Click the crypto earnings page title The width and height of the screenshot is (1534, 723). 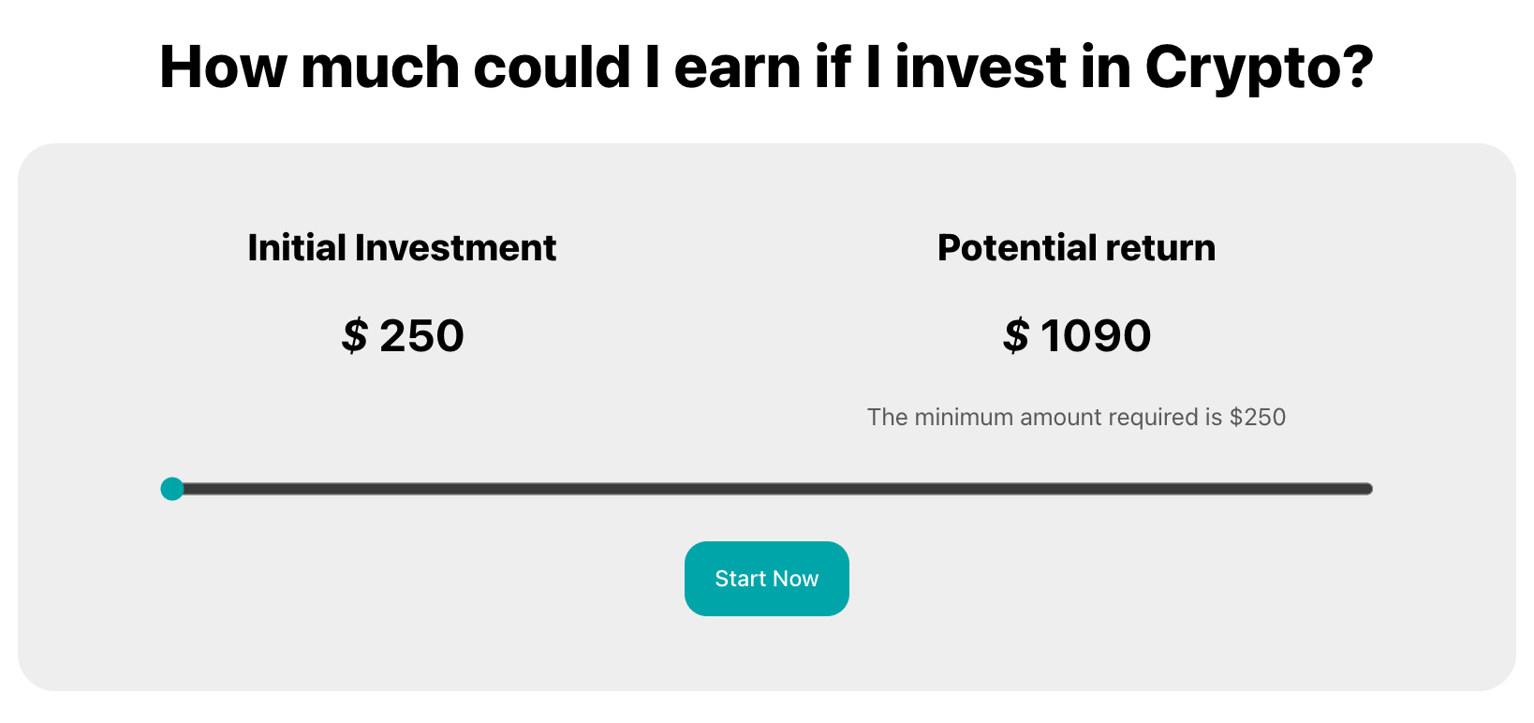[766, 67]
